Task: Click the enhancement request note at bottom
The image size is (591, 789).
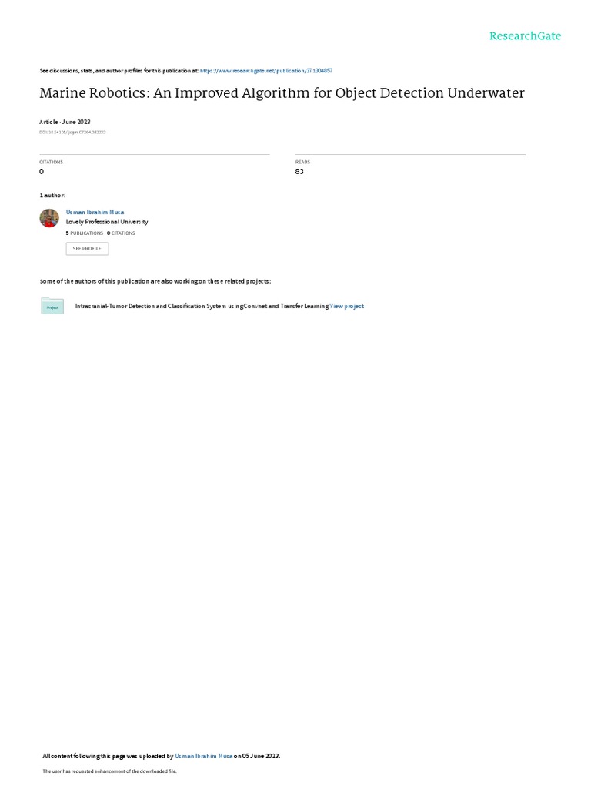Action: (109, 771)
